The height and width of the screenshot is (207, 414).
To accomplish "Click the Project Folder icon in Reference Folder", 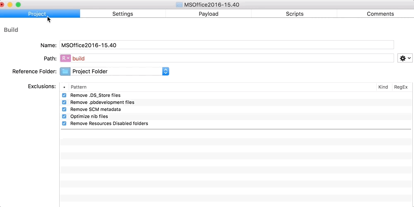I will (65, 71).
